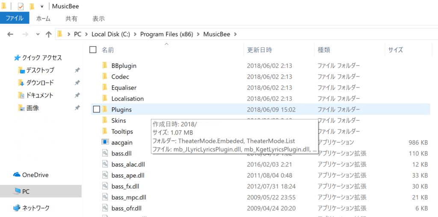Select OneDrive in navigation pane
Screen dimensions: 438x217
(36, 175)
